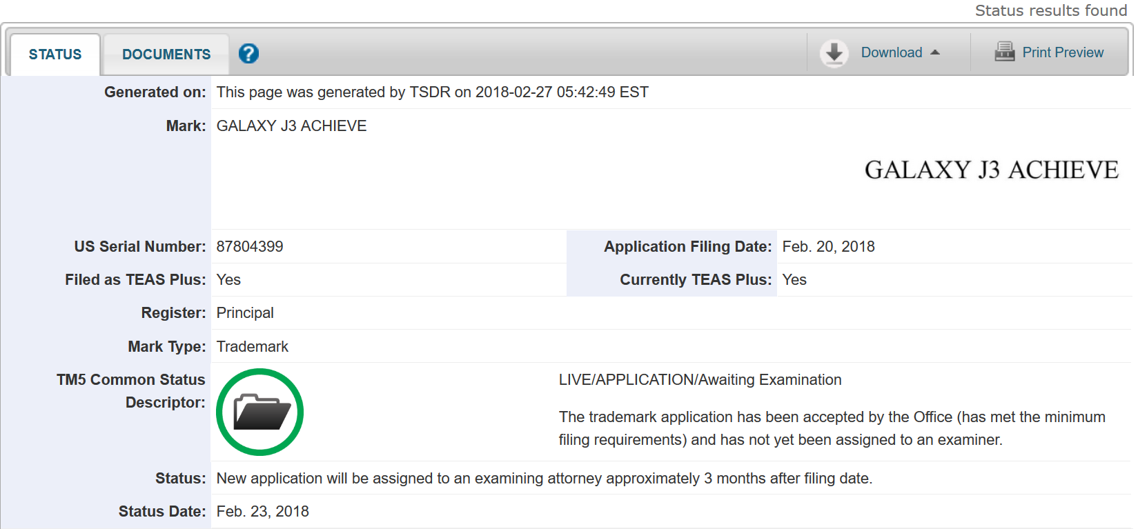1138x529 pixels.
Task: Click the Download text label
Action: [891, 53]
